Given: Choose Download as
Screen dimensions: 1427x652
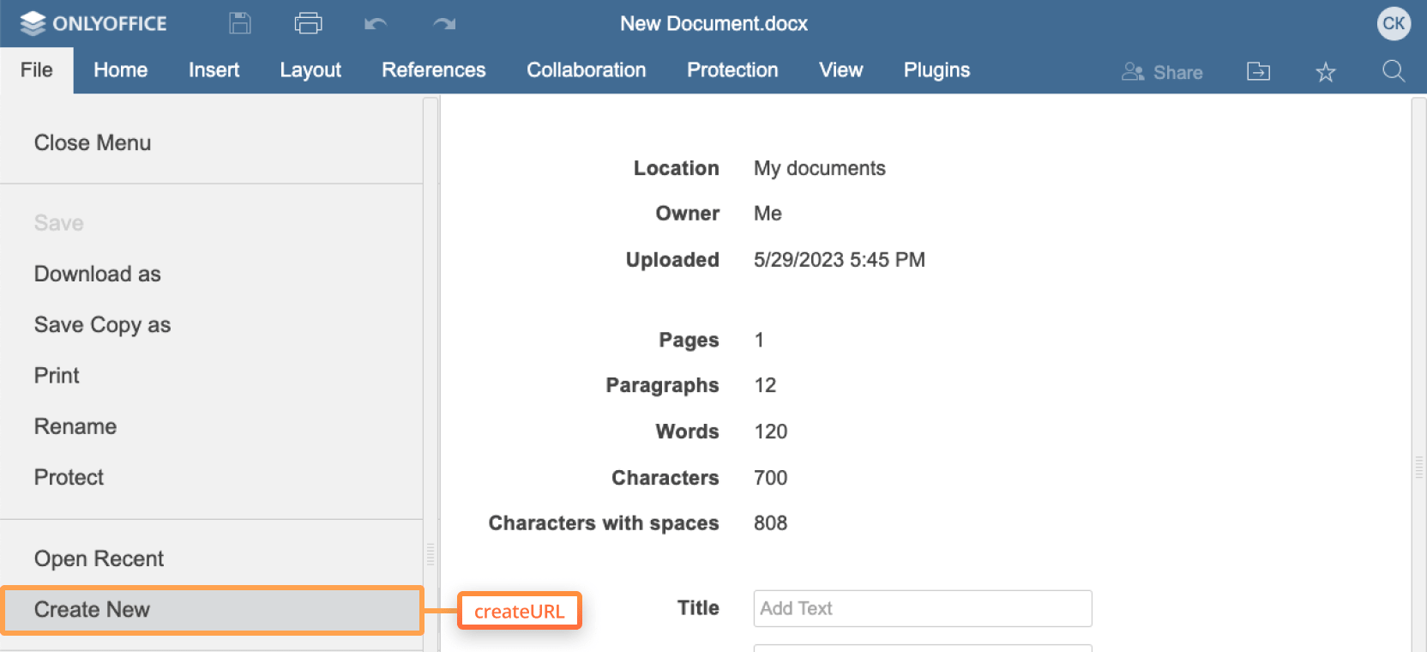Looking at the screenshot, I should click(x=211, y=274).
